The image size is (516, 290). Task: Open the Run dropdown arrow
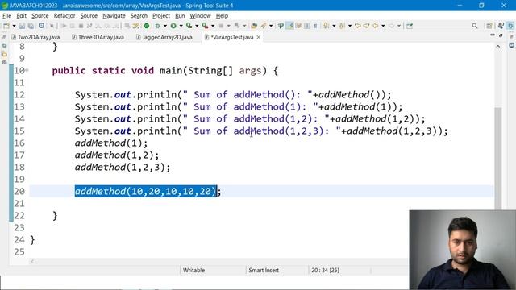[181, 26]
